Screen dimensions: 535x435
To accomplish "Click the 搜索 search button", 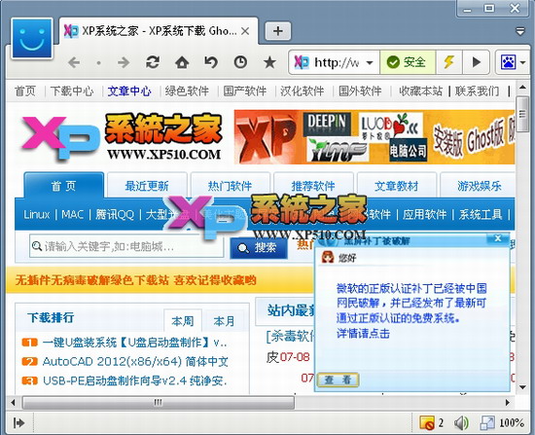I will point(259,247).
